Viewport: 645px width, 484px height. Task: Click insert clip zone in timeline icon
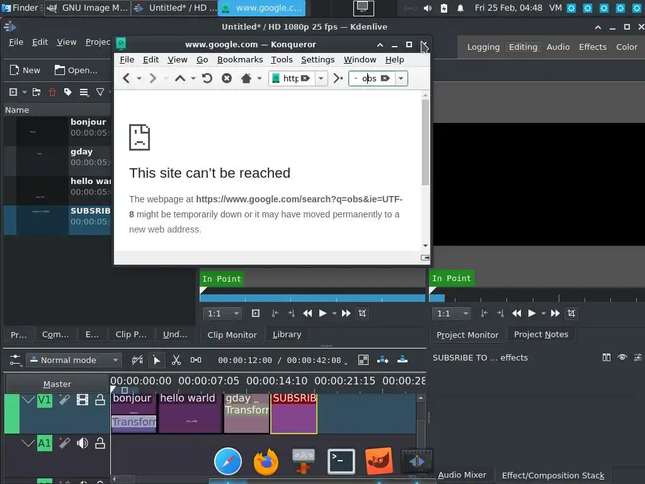point(382,360)
